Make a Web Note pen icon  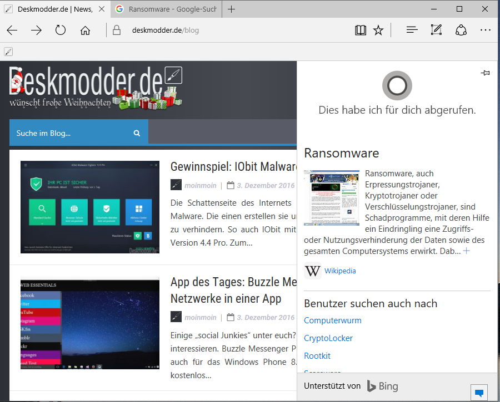click(x=436, y=29)
